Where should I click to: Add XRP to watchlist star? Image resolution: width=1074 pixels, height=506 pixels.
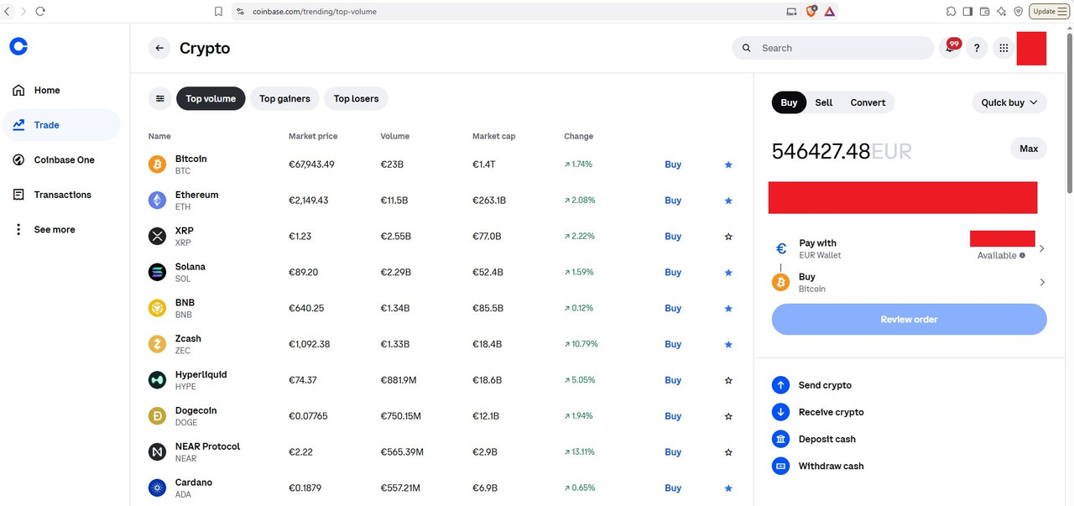coord(728,237)
